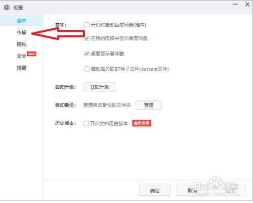Click the 设置 window title
The width and height of the screenshot is (253, 203).
pyautogui.click(x=18, y=8)
